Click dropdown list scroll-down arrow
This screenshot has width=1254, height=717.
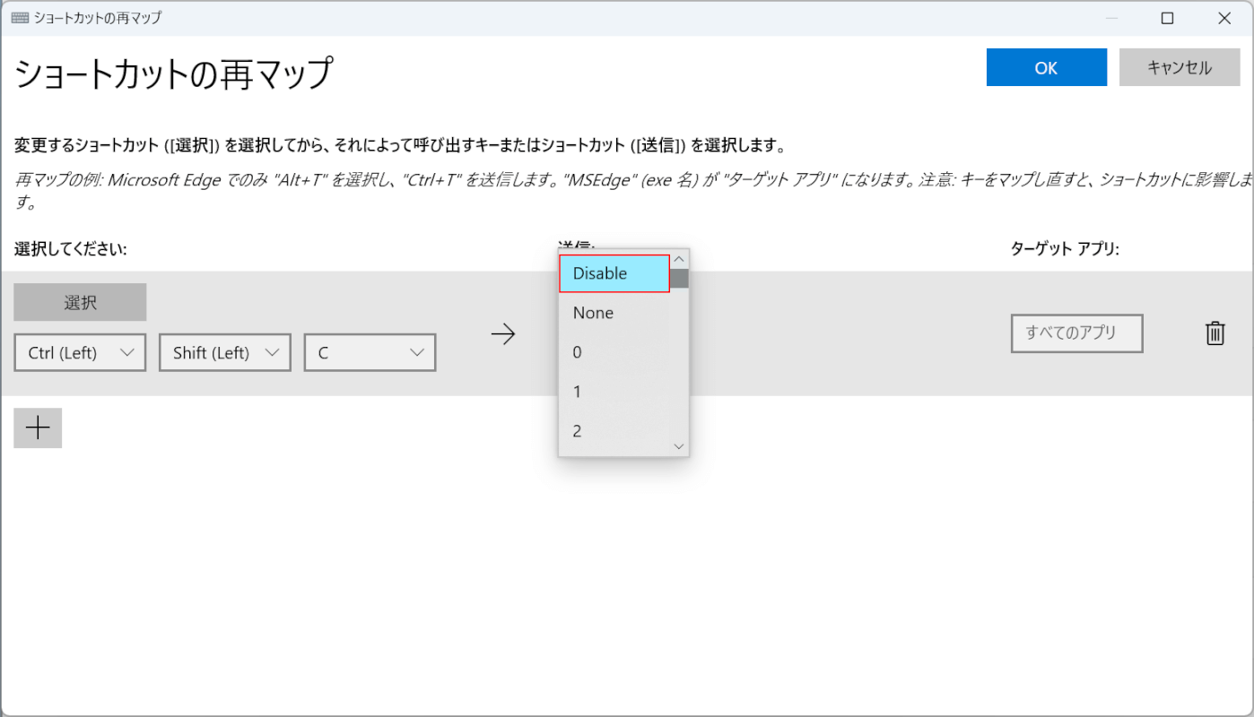679,445
